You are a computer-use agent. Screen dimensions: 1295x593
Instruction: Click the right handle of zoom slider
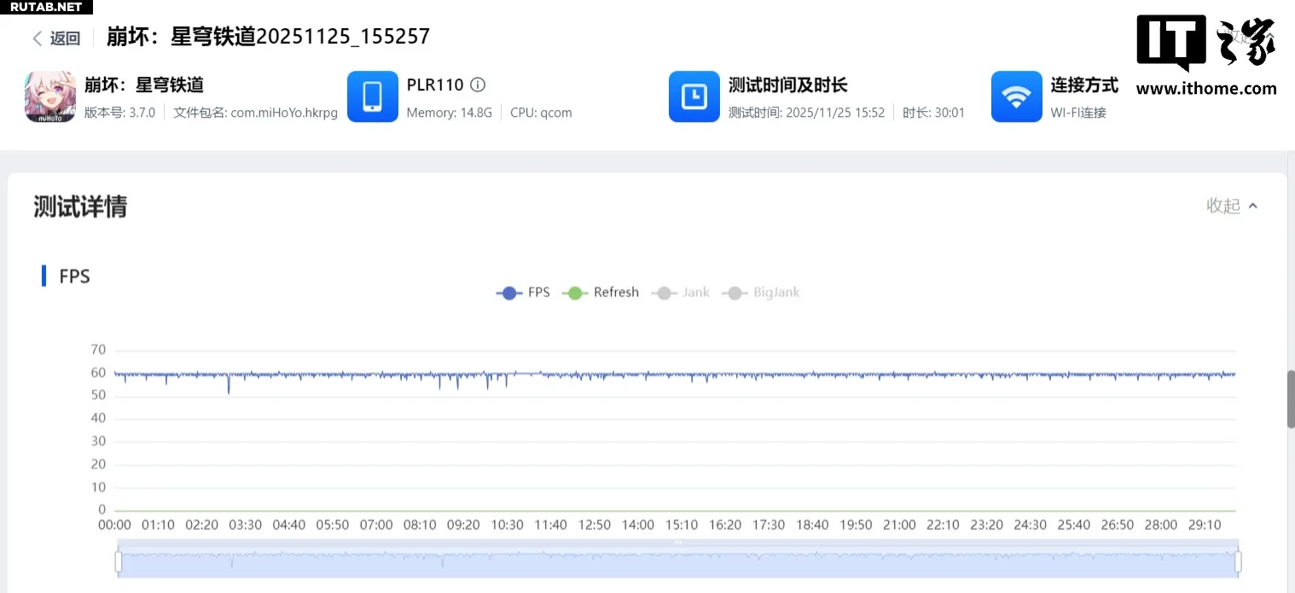(1238, 561)
